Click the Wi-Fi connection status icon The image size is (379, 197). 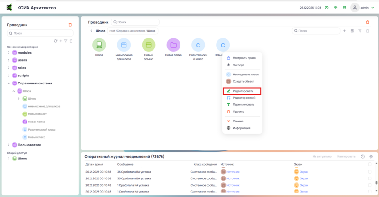[335, 8]
